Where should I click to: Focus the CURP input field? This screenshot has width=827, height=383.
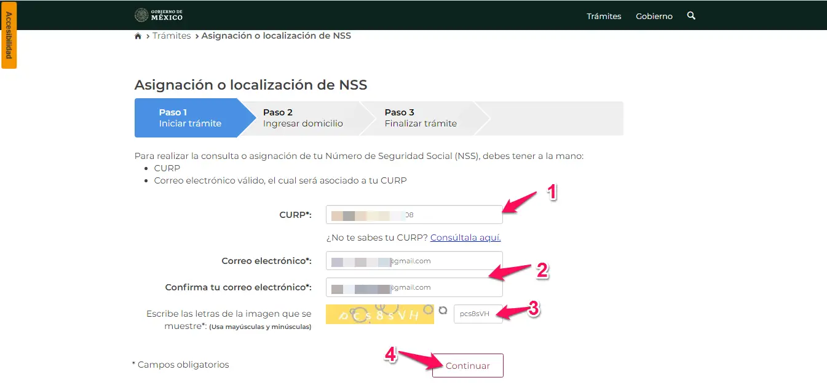[414, 215]
